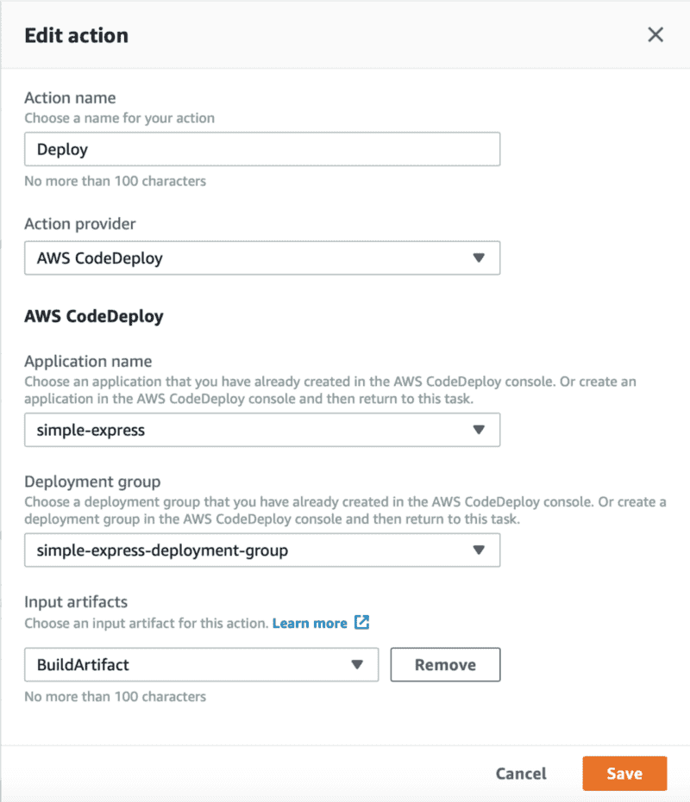Screen dimensions: 690x802
Task: Open the Deployment group dropdown
Action: coord(262,550)
